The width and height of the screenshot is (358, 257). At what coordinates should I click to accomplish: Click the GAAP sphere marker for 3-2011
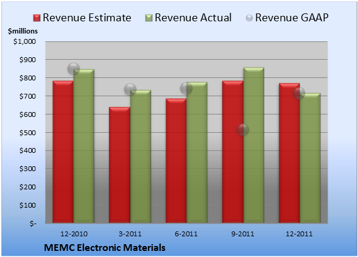[x=130, y=90]
